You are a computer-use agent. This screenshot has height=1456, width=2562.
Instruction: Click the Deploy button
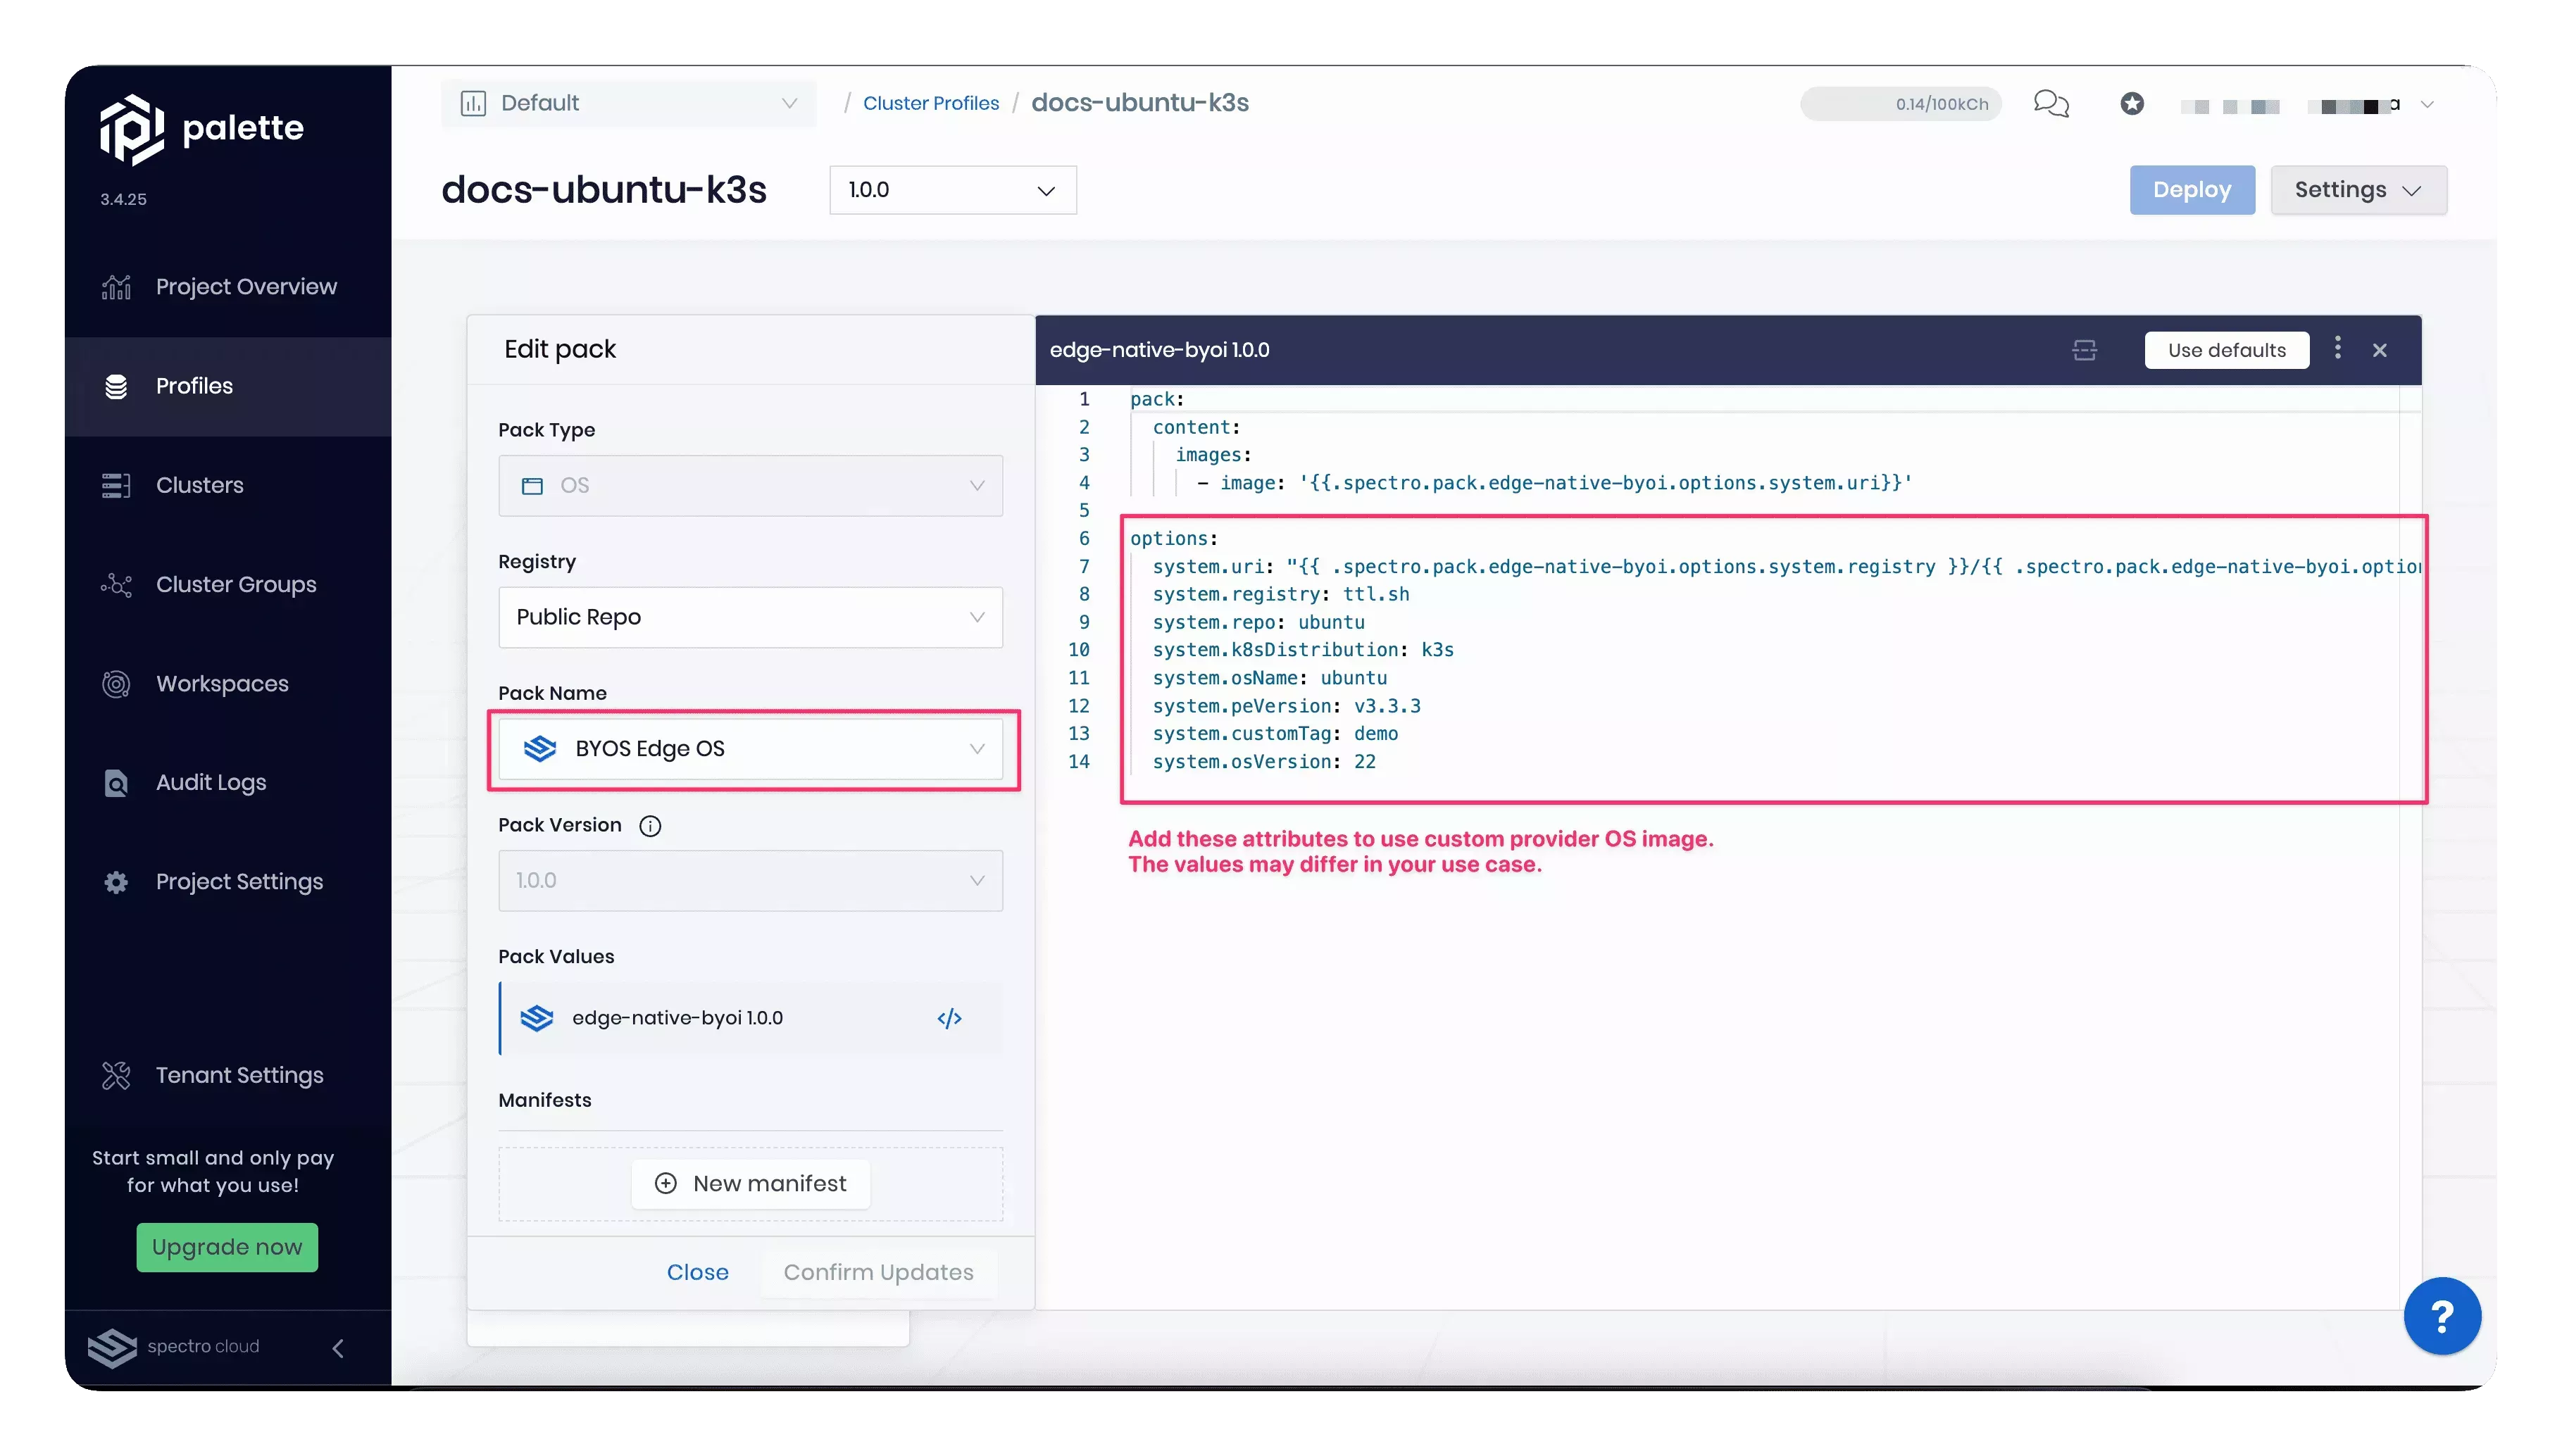2191,190
